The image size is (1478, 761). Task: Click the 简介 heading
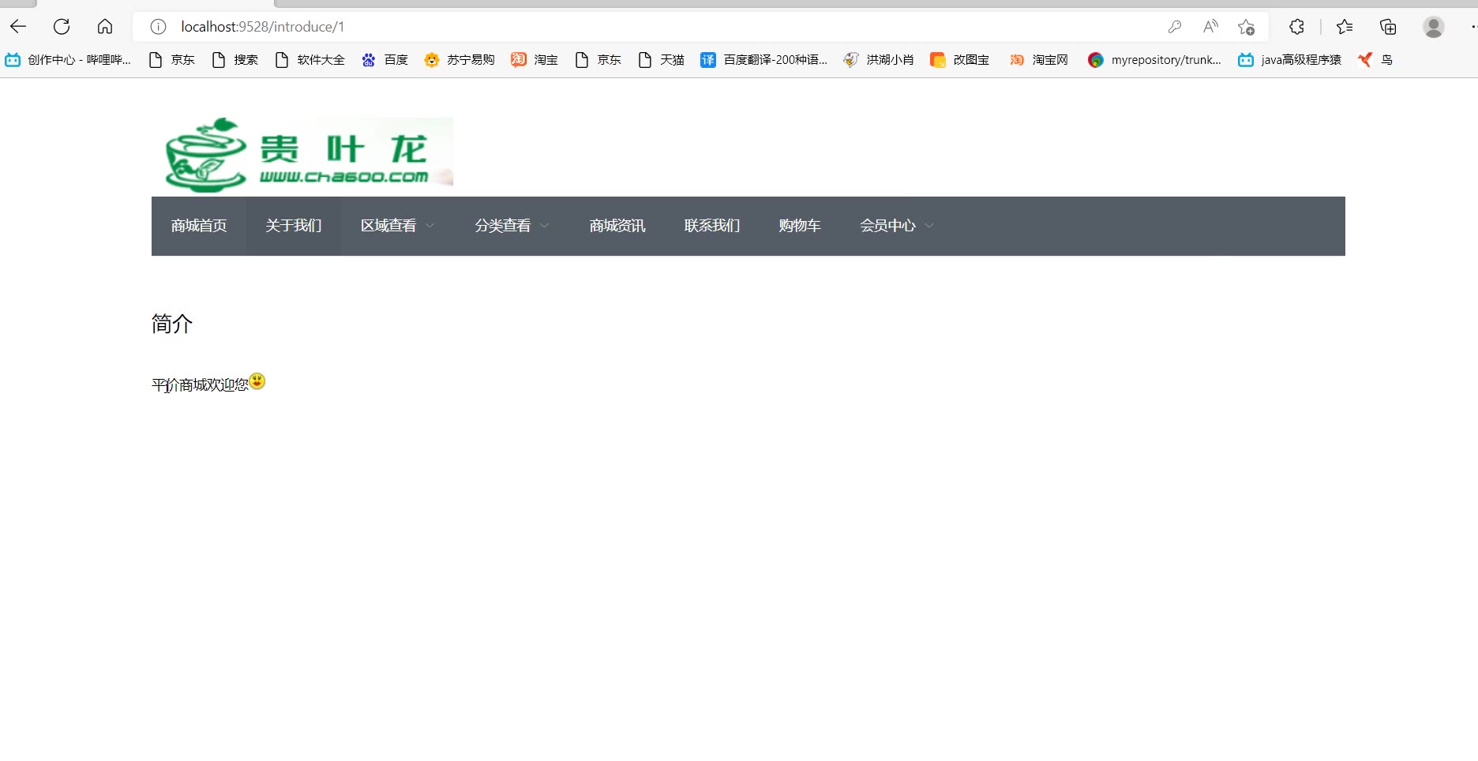tap(172, 324)
